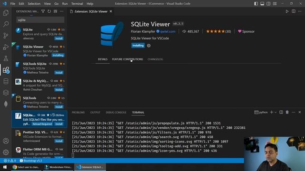Toggle the primary sidebar layout icon
Viewport: 305px width, 171px height.
256,4
